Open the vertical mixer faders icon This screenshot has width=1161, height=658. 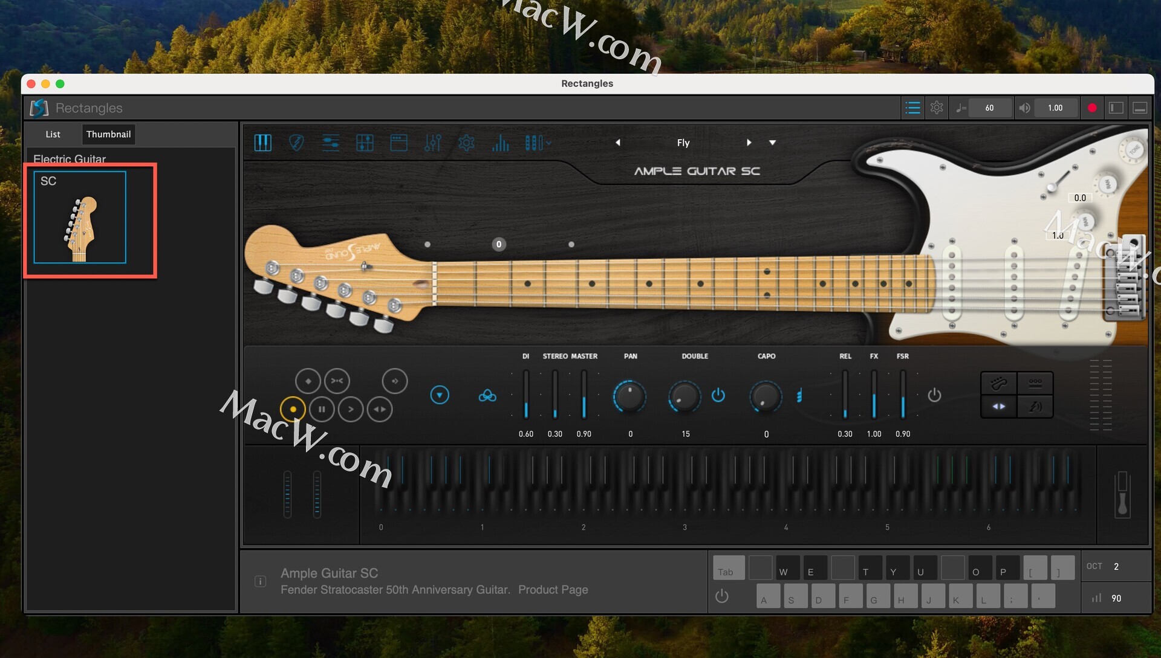tap(432, 143)
